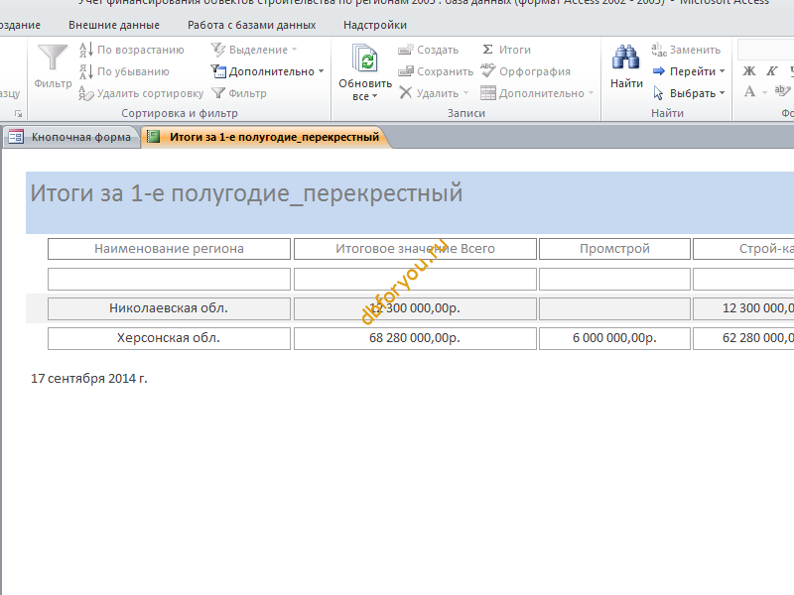Click Николаевская total 12 300 000,00р. cell
This screenshot has width=794, height=595.
[x=415, y=308]
